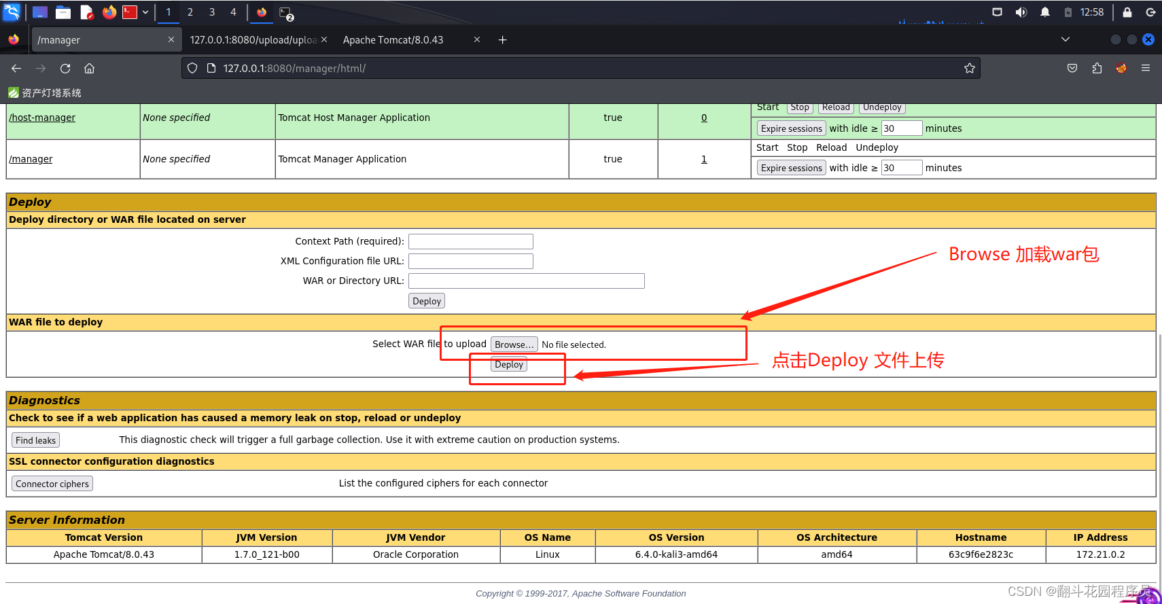The width and height of the screenshot is (1162, 604).
Task: Bookmark this page with the star
Action: [970, 69]
